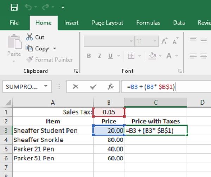Viewport: 211px width, 177px height.
Task: Open the Page Layout tab
Action: click(107, 23)
